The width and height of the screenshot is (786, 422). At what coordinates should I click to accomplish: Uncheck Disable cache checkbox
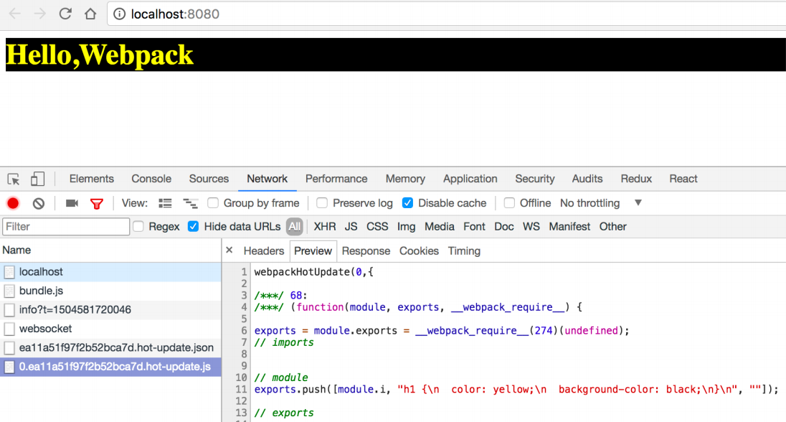click(x=407, y=202)
